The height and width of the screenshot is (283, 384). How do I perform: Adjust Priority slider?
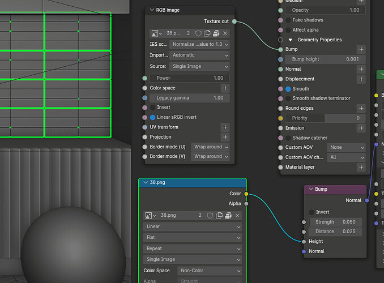[325, 118]
